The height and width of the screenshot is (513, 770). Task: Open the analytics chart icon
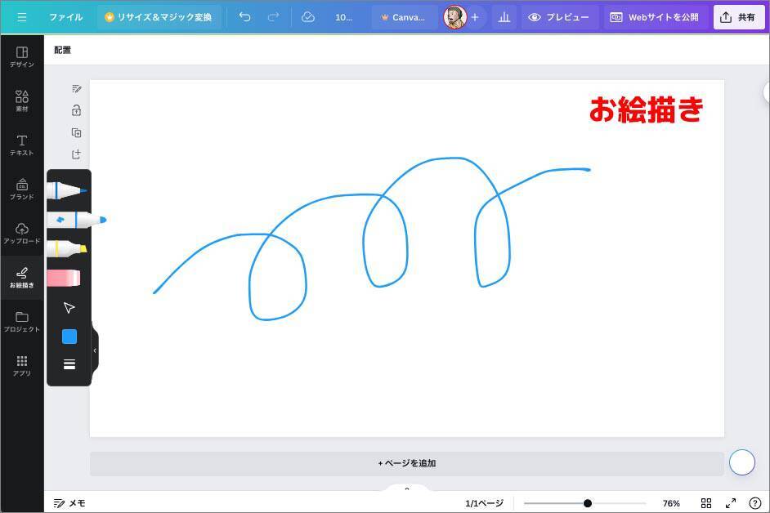504,17
